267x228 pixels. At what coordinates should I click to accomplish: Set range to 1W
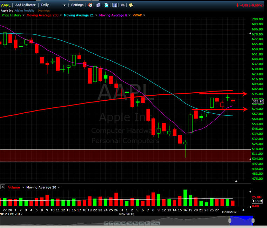click(x=142, y=223)
